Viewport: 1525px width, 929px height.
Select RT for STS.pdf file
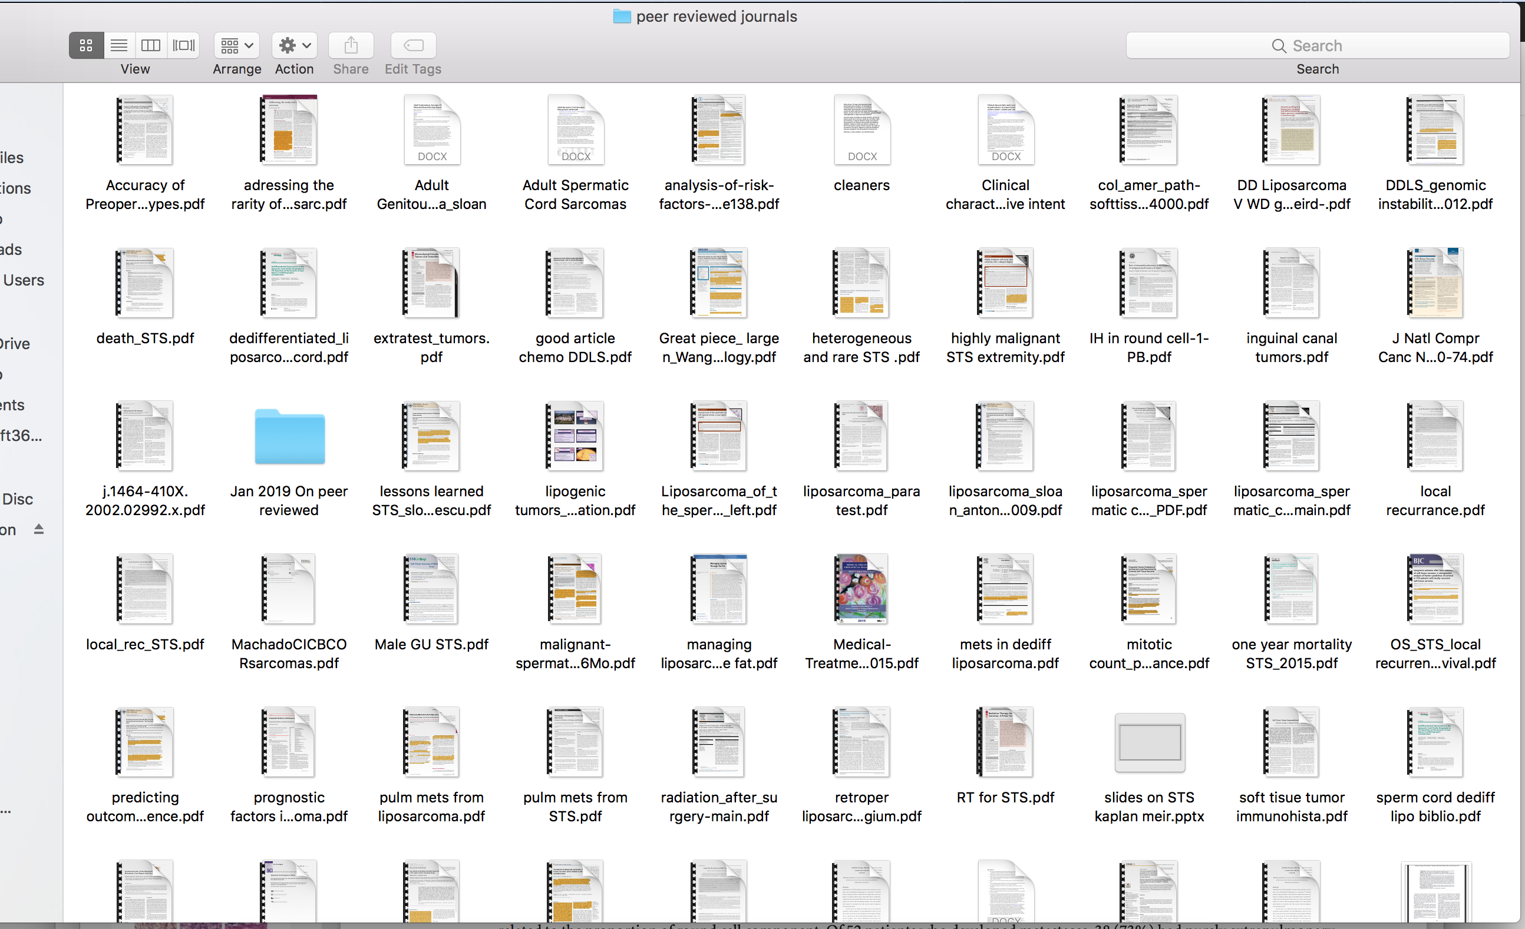coord(1005,742)
